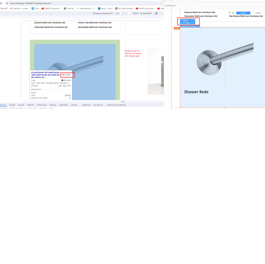Open the Testiny Log in bookmark
Image resolution: width=265 pixels, height=264 pixels.
coord(105,8)
